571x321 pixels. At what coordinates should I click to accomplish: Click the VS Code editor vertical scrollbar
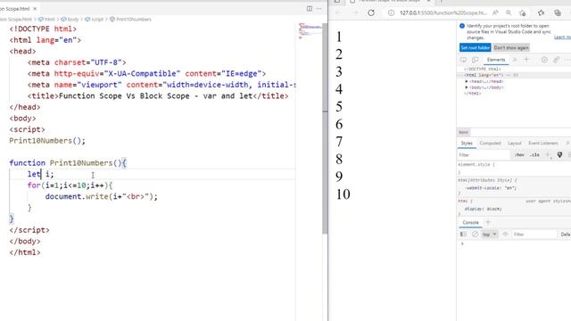(x=325, y=128)
